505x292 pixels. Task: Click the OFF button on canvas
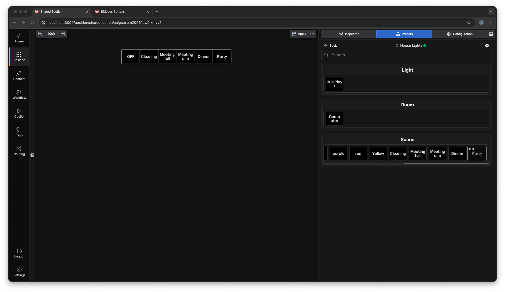coord(131,57)
